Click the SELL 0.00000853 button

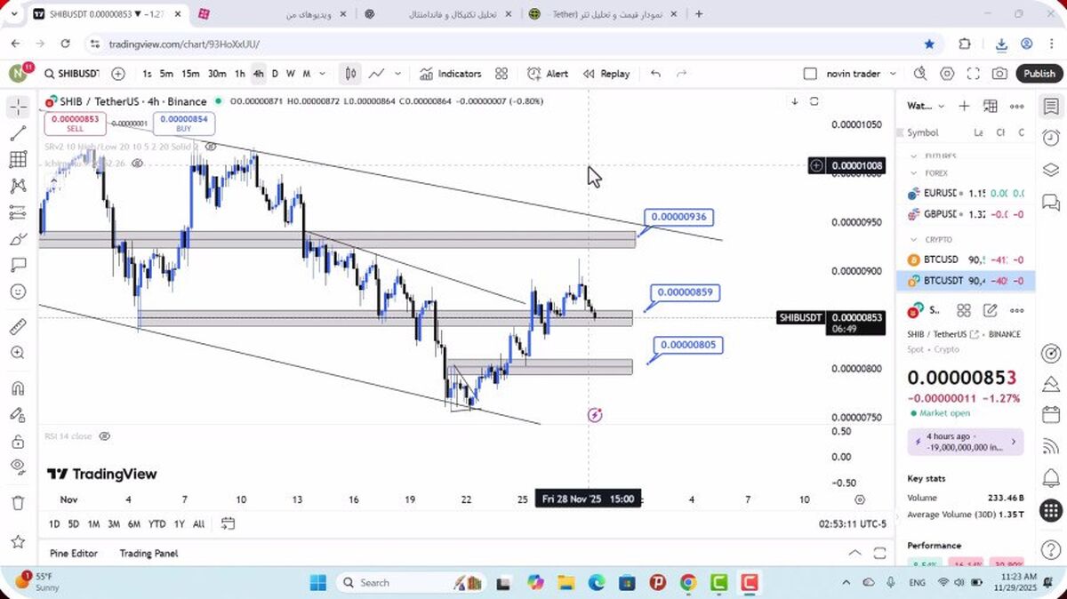(x=75, y=123)
